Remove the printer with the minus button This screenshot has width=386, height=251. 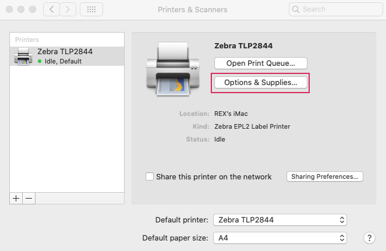(29, 198)
